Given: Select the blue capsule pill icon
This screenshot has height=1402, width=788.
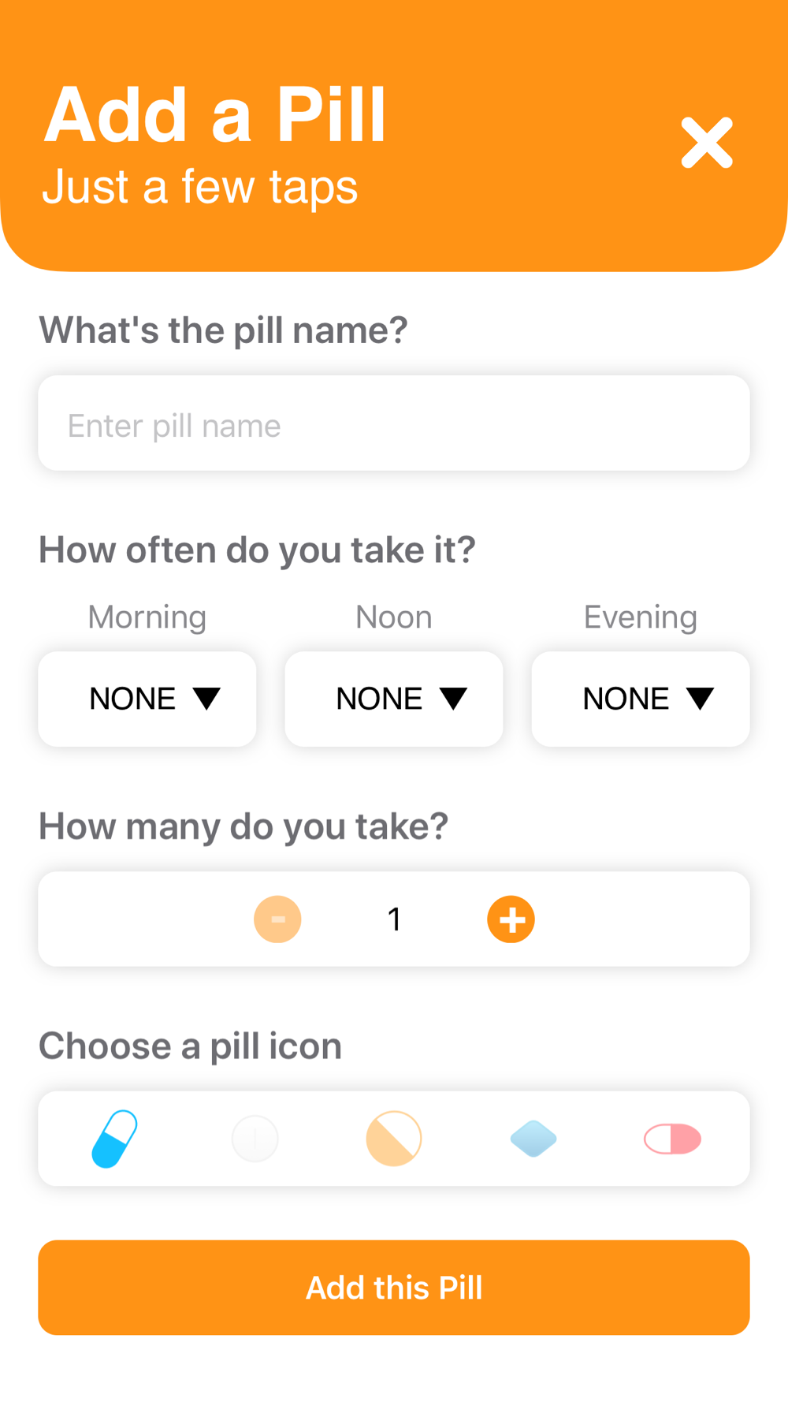Looking at the screenshot, I should coord(115,1139).
